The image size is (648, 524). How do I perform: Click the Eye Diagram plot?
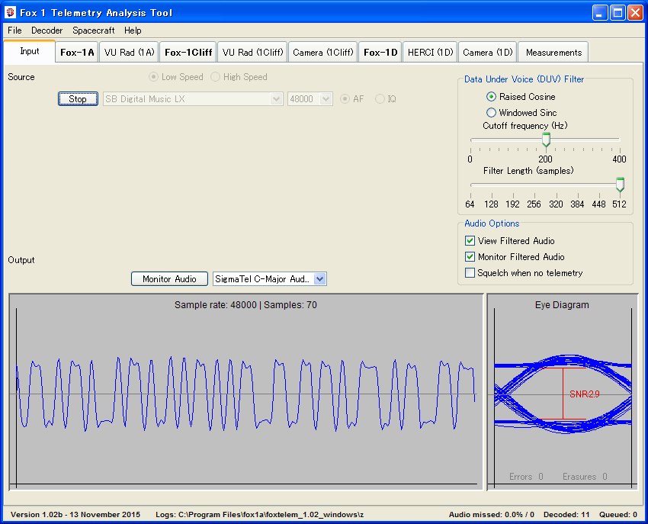click(563, 392)
